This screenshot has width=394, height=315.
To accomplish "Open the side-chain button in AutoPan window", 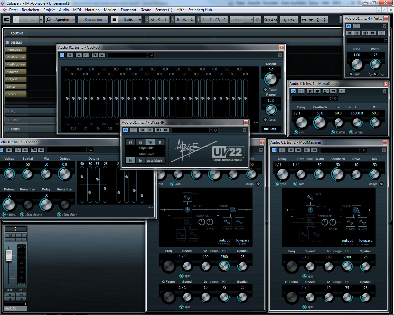I will click(x=381, y=33).
